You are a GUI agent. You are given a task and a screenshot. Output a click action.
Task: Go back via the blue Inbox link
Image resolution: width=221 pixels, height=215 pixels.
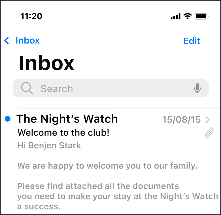click(x=28, y=40)
